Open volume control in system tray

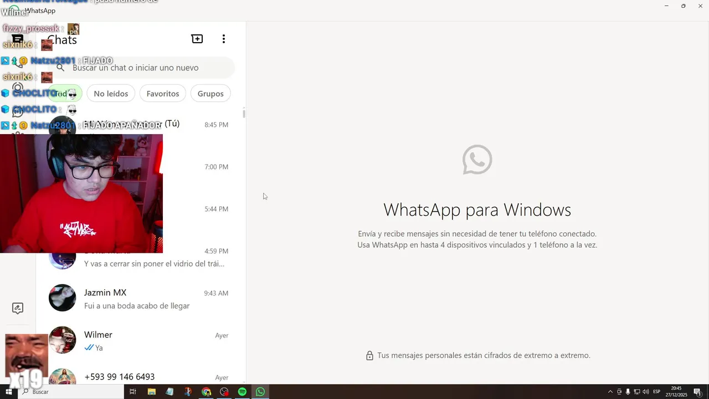coord(645,392)
